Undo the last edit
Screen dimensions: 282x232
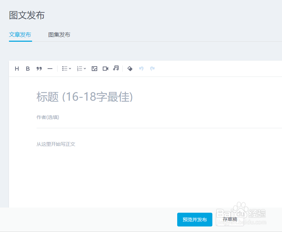[x=141, y=69]
